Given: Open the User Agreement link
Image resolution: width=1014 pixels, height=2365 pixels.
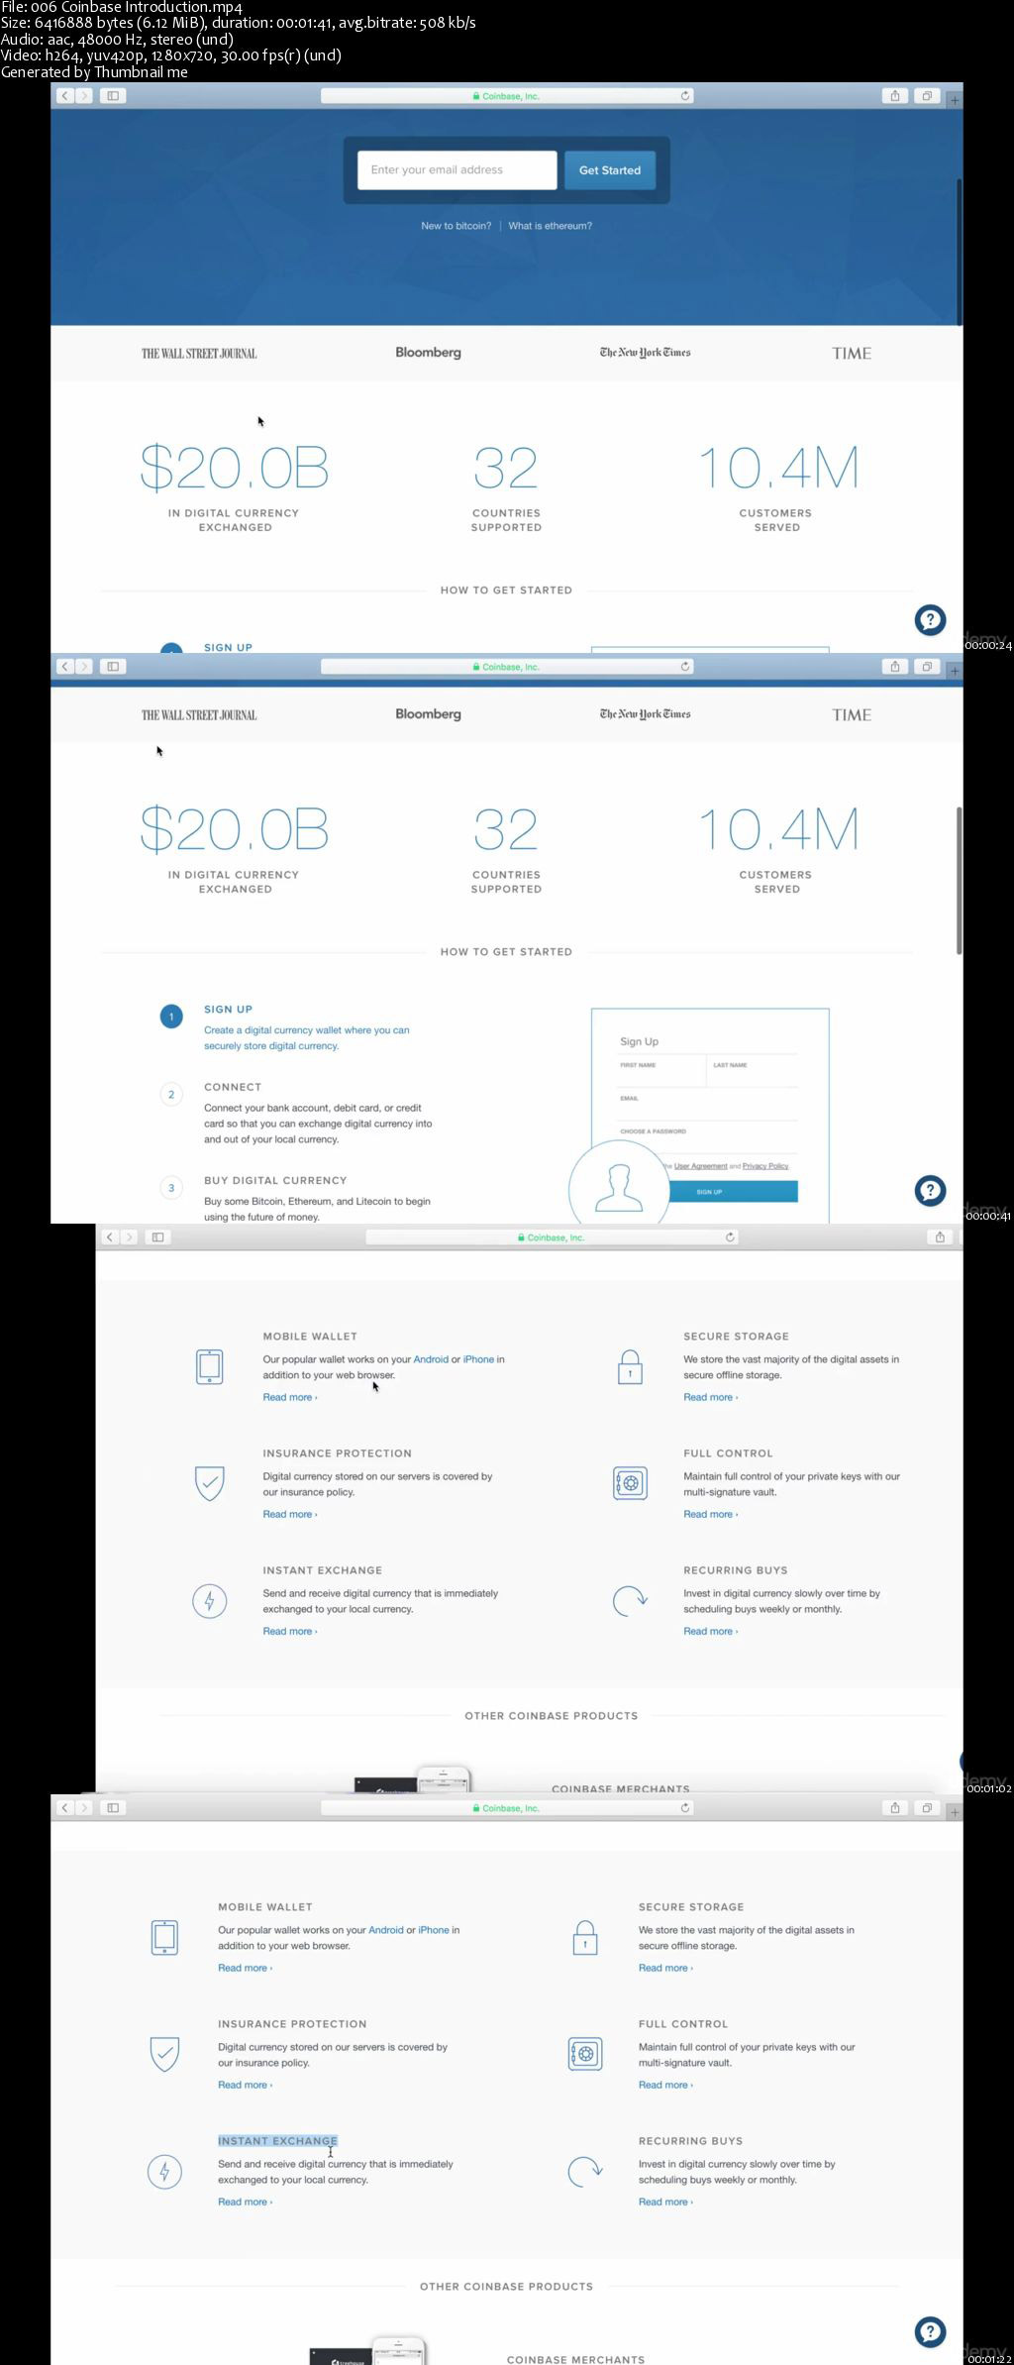Looking at the screenshot, I should pos(700,1166).
